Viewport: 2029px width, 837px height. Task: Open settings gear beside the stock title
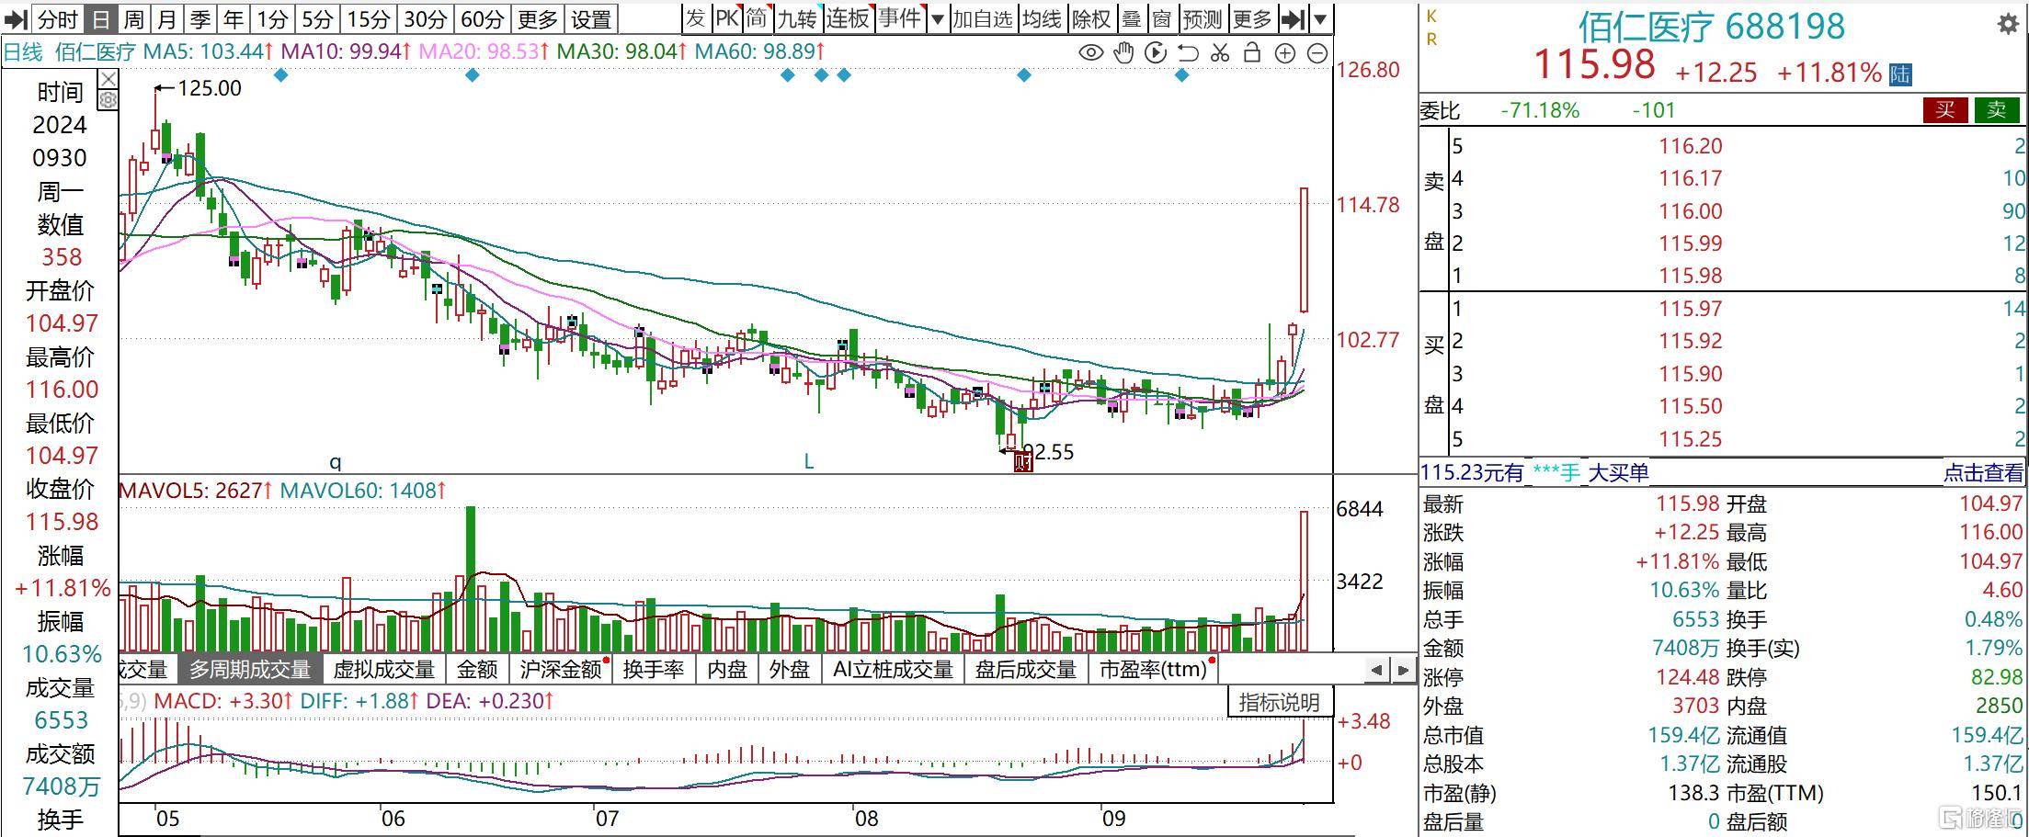[2008, 25]
